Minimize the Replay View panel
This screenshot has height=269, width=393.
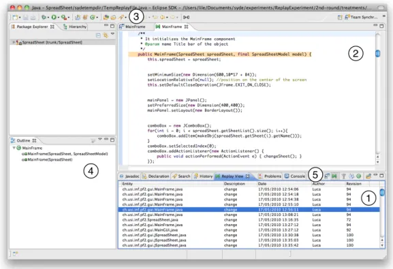pos(375,175)
